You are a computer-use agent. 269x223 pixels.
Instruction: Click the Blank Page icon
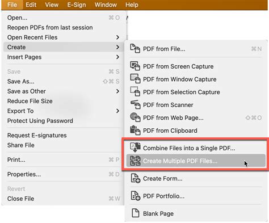pos(135,213)
